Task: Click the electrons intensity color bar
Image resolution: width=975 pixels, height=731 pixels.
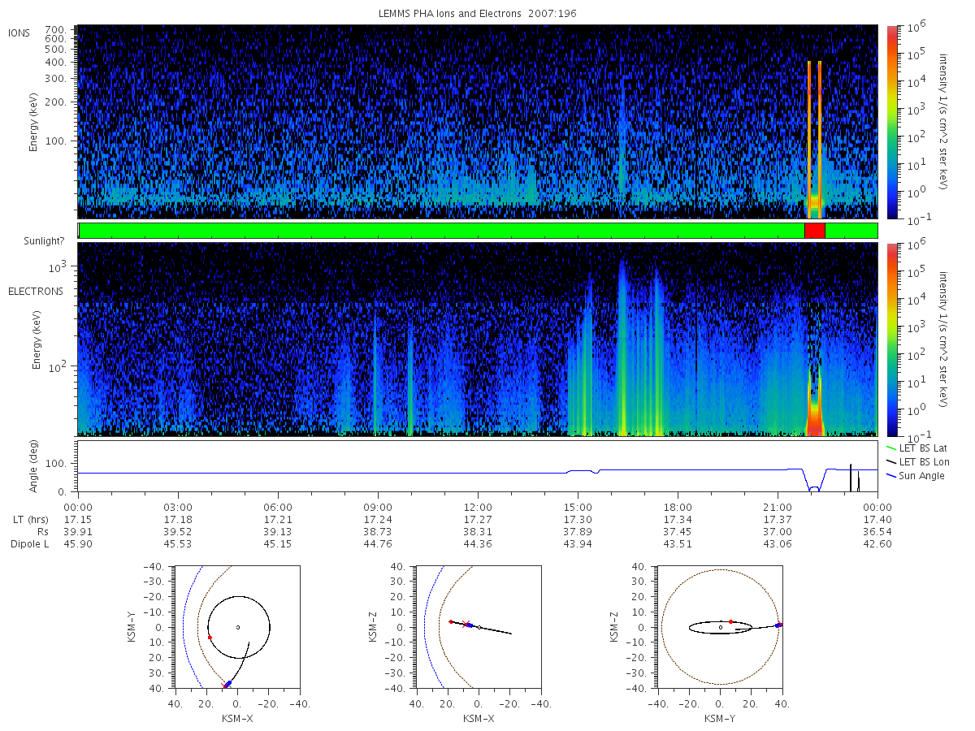Action: click(891, 340)
